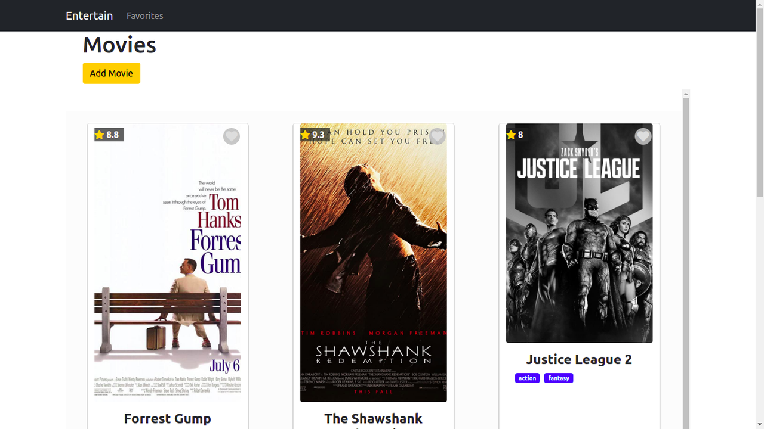Click the star rating 8 badge
Image resolution: width=764 pixels, height=429 pixels.
[516, 135]
